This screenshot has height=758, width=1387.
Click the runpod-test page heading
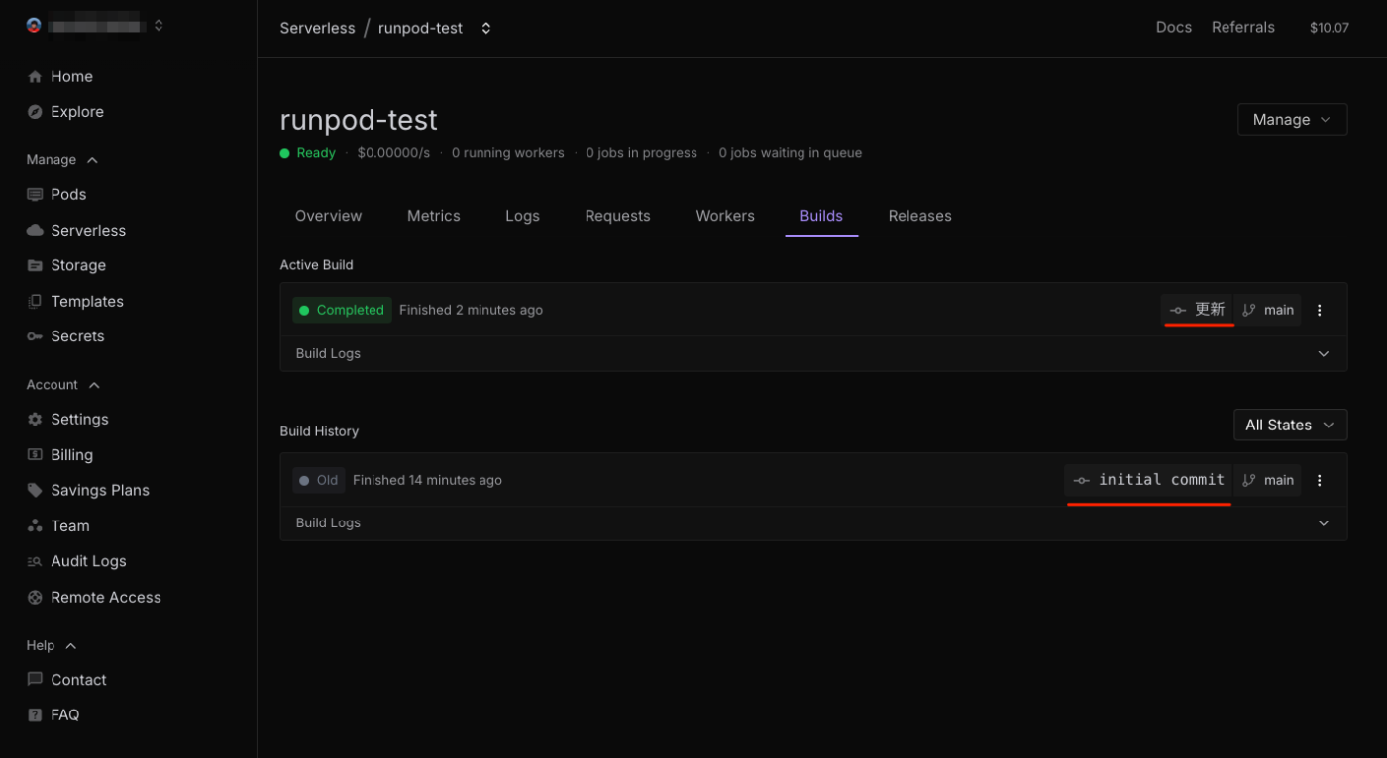point(359,120)
